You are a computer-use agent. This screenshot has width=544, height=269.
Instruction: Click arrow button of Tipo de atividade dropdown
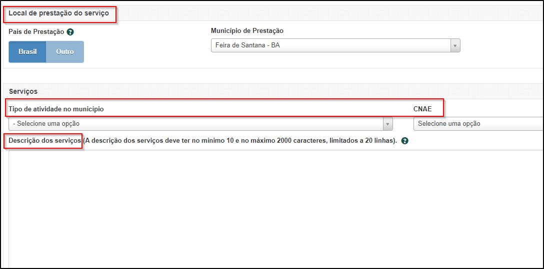[387, 124]
